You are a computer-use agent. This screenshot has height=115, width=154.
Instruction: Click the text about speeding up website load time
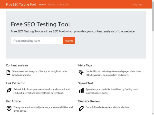[x=112, y=91]
